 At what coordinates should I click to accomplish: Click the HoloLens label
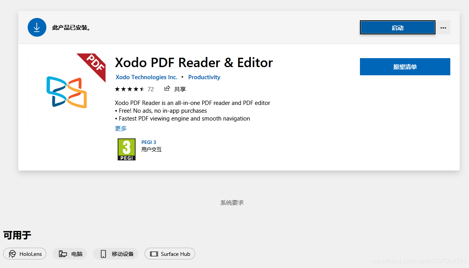31,254
